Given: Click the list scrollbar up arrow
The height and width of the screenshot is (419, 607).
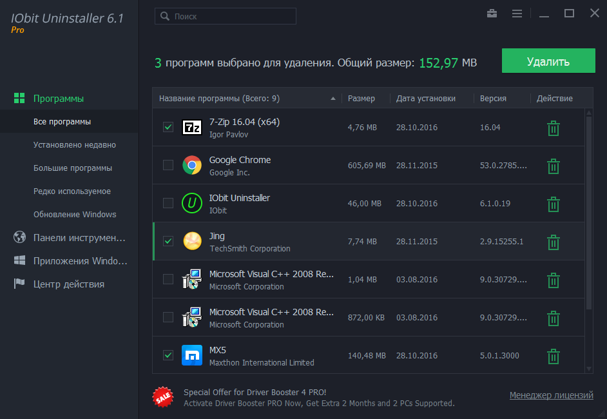Looking at the screenshot, I should tap(589, 113).
